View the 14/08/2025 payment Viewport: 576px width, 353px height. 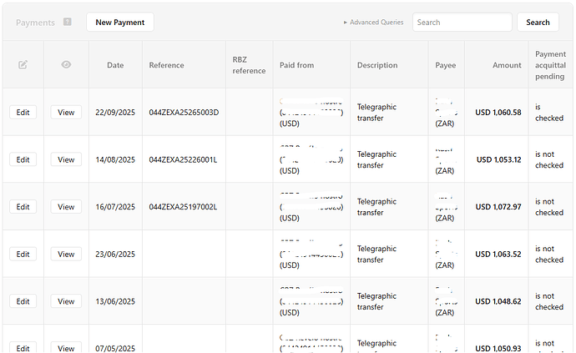point(66,159)
